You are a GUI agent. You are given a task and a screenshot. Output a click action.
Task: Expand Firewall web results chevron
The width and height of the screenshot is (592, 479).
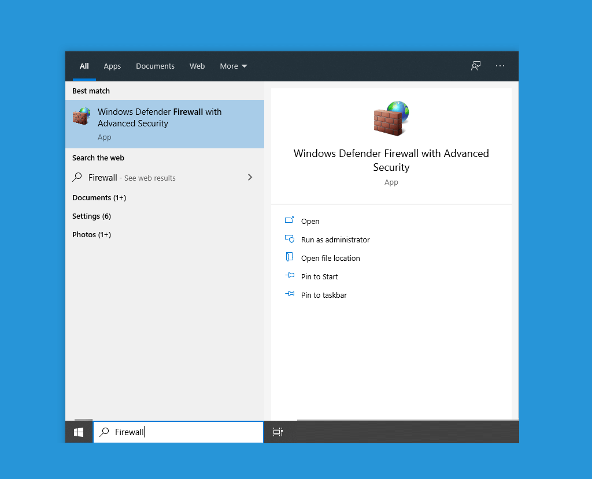pyautogui.click(x=250, y=177)
